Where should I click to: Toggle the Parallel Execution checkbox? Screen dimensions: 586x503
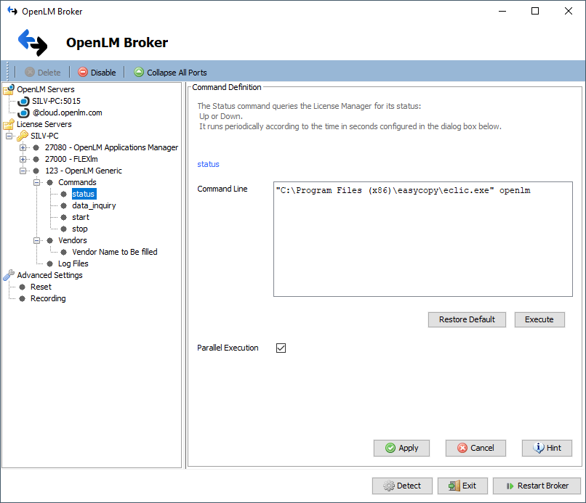281,348
